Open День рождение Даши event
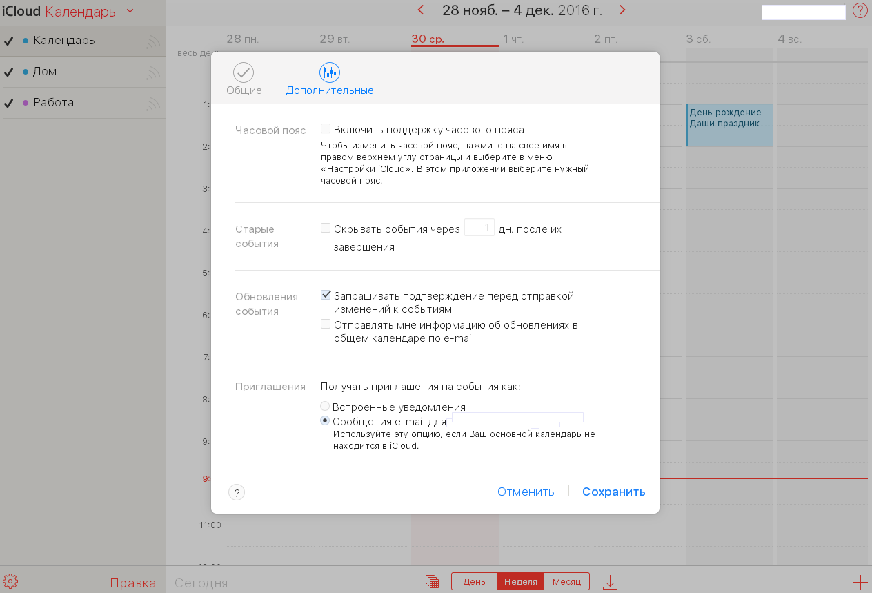This screenshot has height=593, width=872. click(730, 125)
